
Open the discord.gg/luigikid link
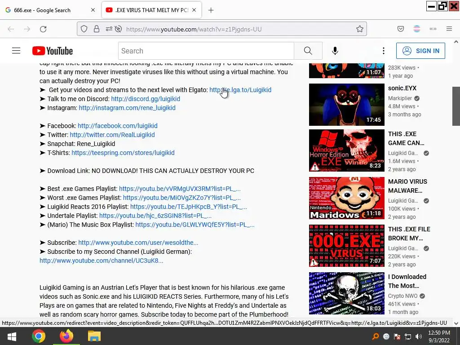coord(146,99)
